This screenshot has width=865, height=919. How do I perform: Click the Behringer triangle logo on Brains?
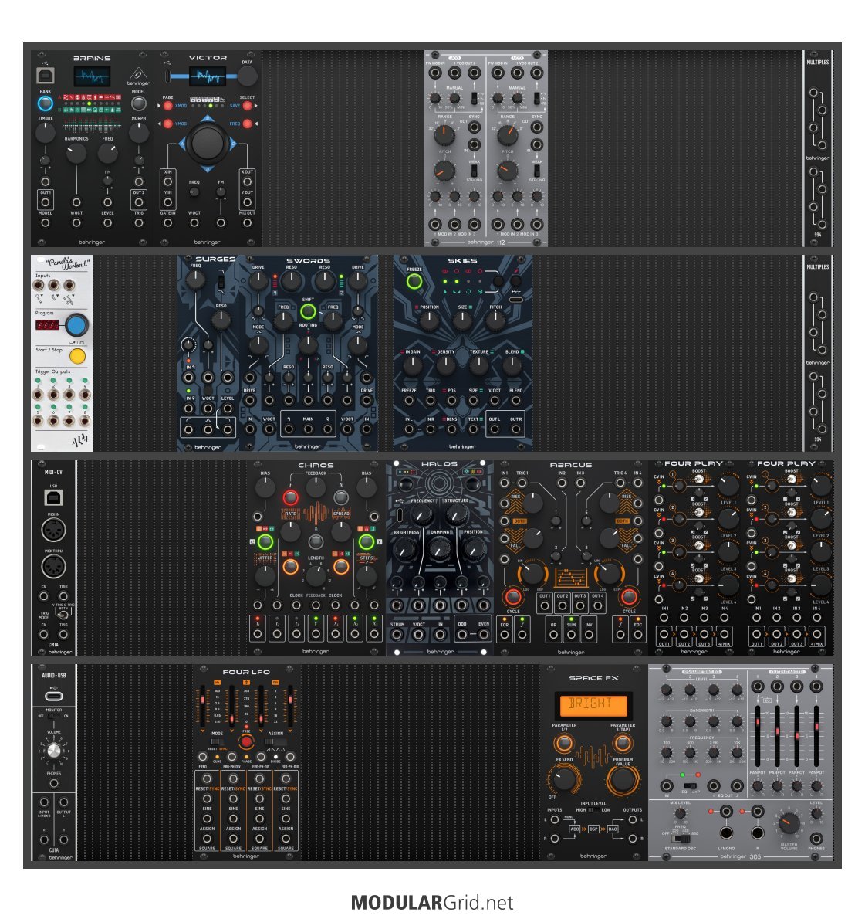138,74
